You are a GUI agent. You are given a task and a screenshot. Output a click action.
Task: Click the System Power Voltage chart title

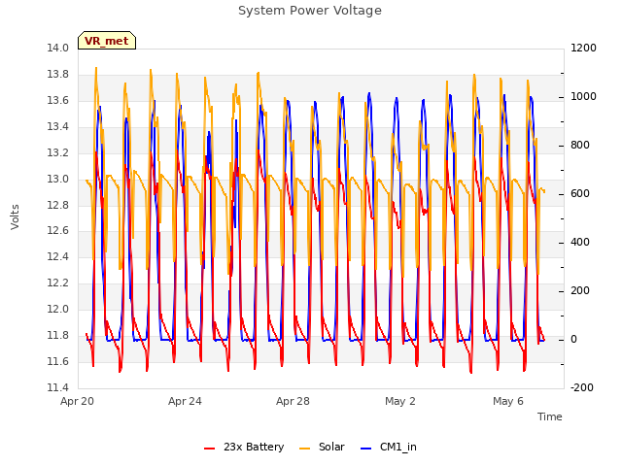coord(310,11)
